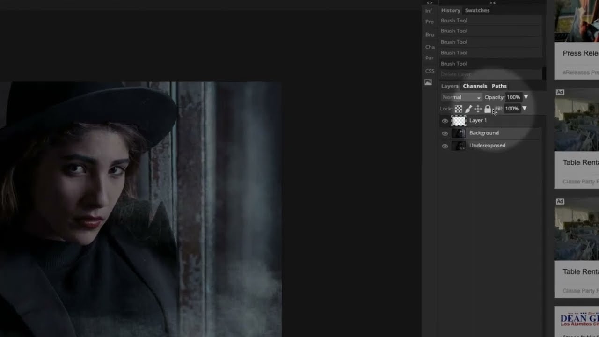The width and height of the screenshot is (599, 337).
Task: Hide the Background layer eye icon
Action: pos(445,133)
